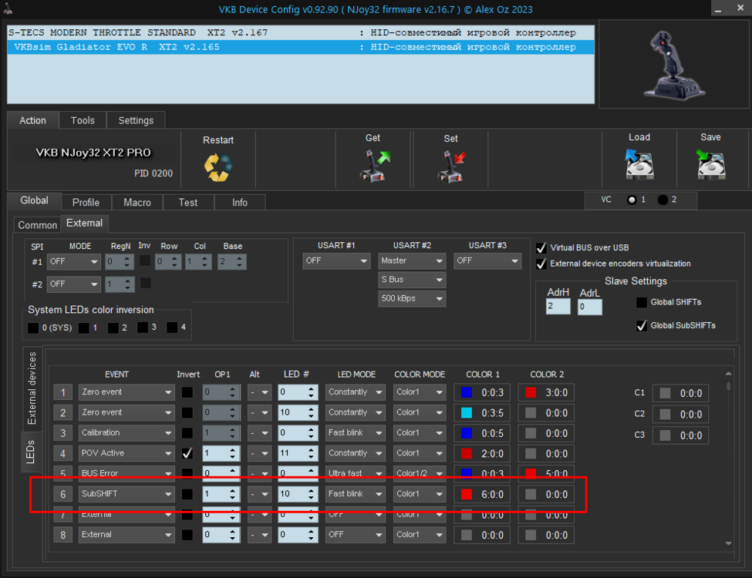Select VC radio button 1
752x578 pixels.
[x=632, y=200]
